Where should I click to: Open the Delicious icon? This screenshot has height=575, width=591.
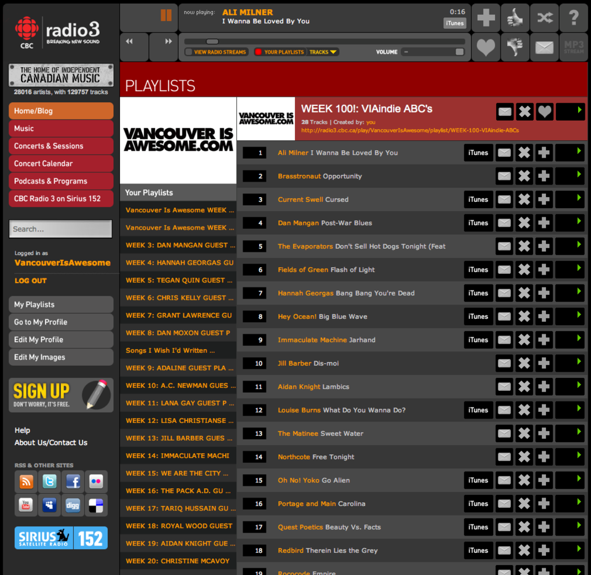[x=96, y=505]
